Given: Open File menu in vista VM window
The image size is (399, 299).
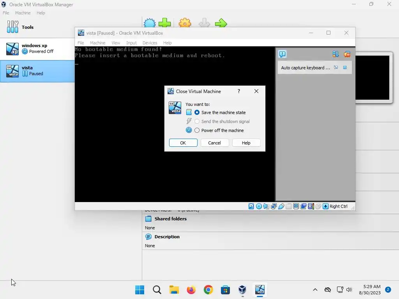Looking at the screenshot, I should pos(81,43).
